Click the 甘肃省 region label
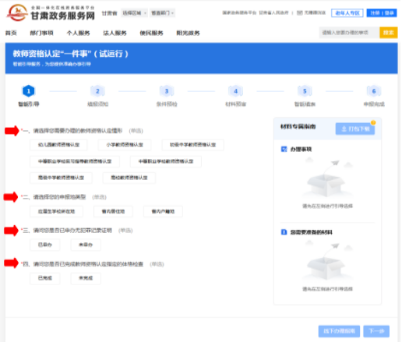This screenshot has width=402, height=342. 109,13
